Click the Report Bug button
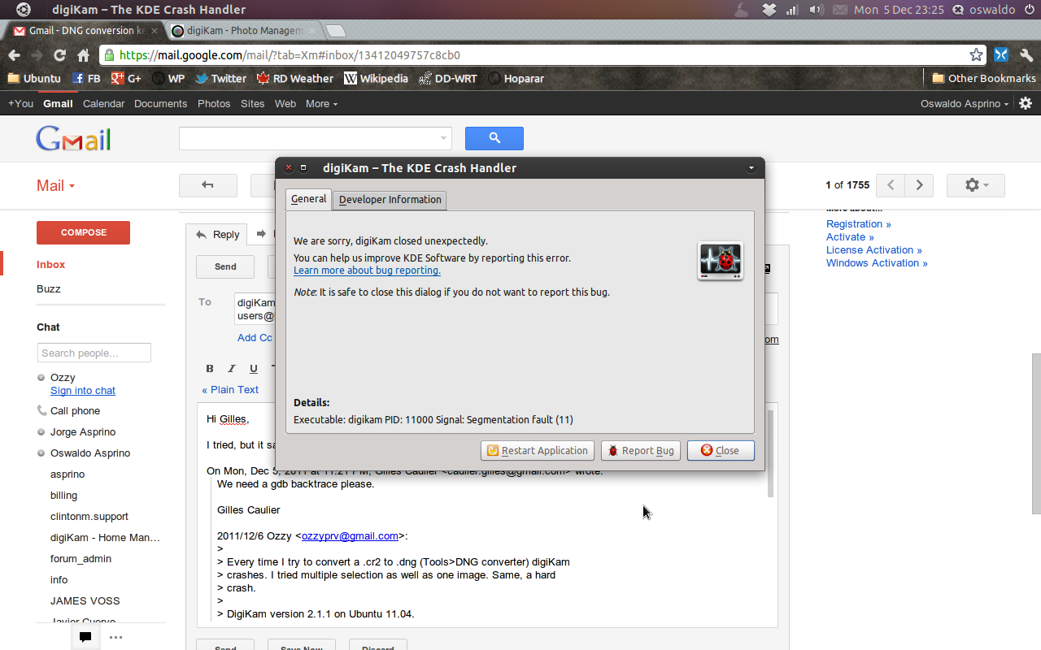Screen dimensions: 1041x650 point(641,451)
